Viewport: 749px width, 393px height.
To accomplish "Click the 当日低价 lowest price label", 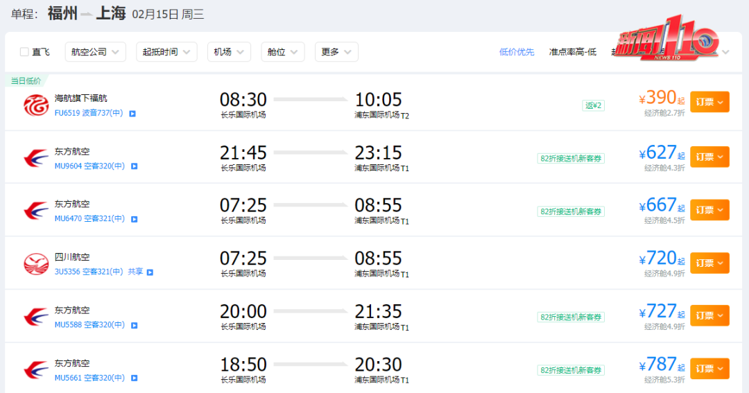I will (x=26, y=80).
